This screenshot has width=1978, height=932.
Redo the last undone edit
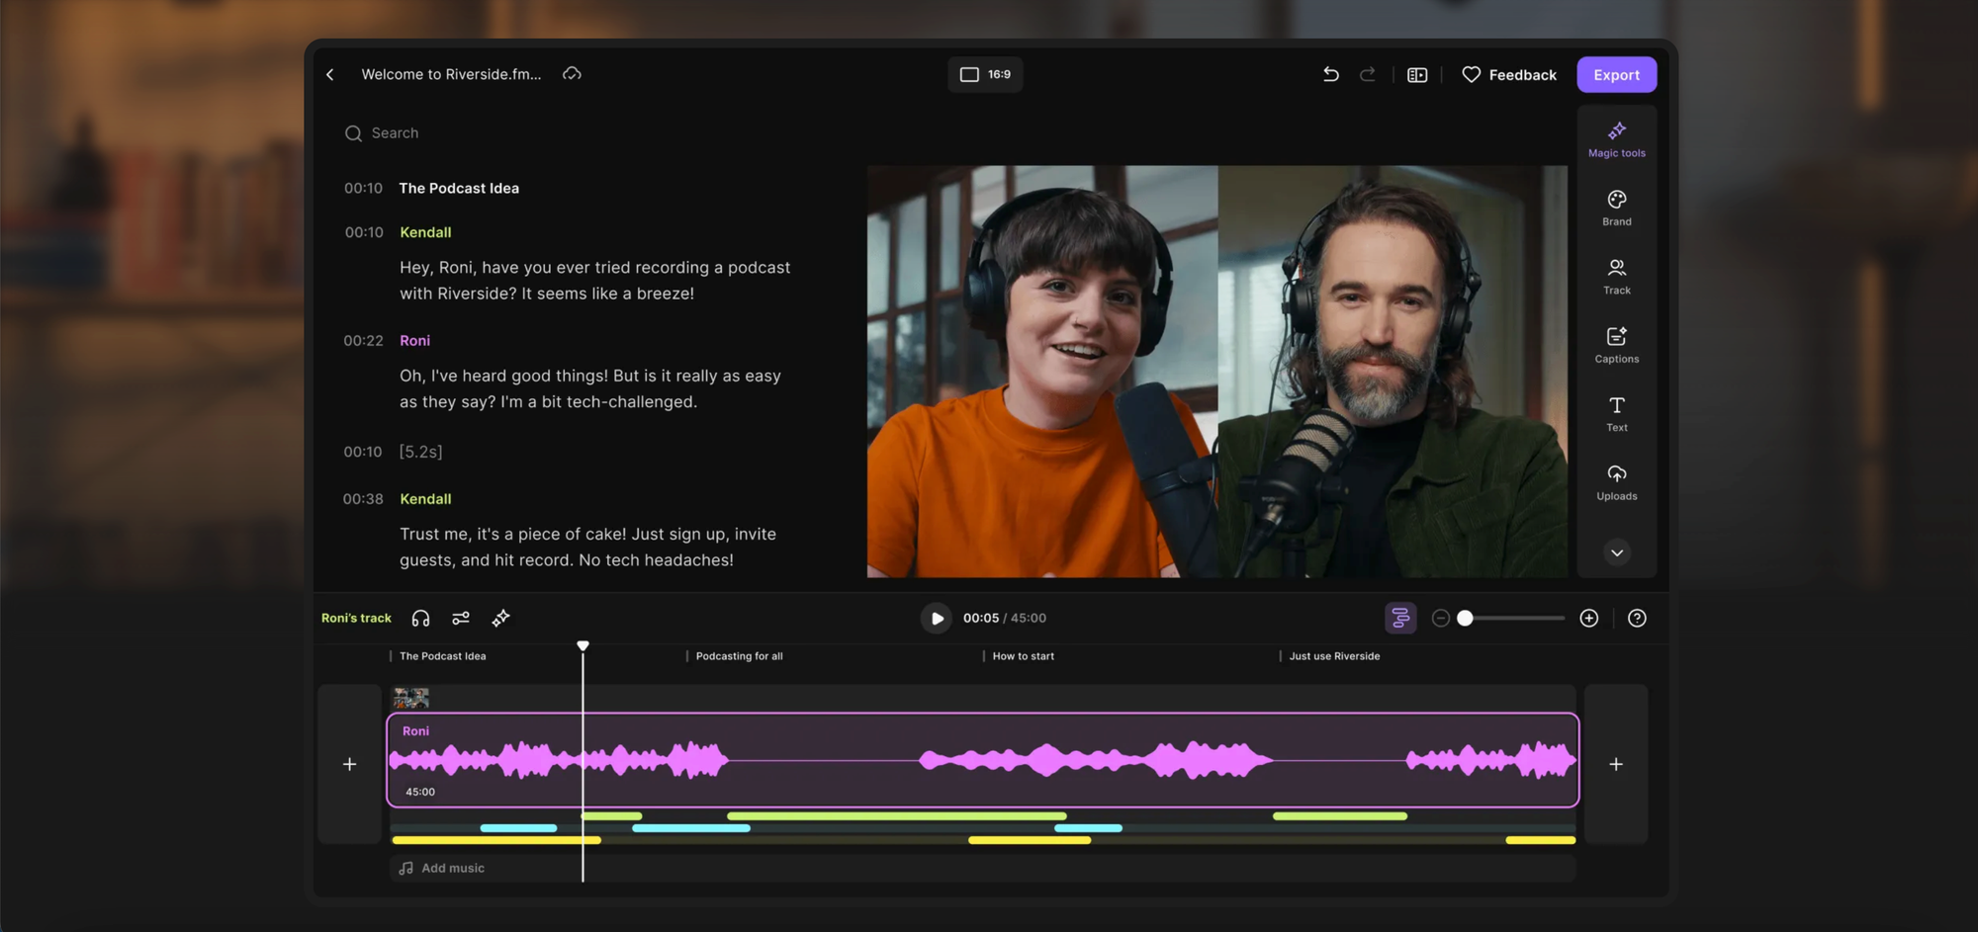tap(1368, 74)
